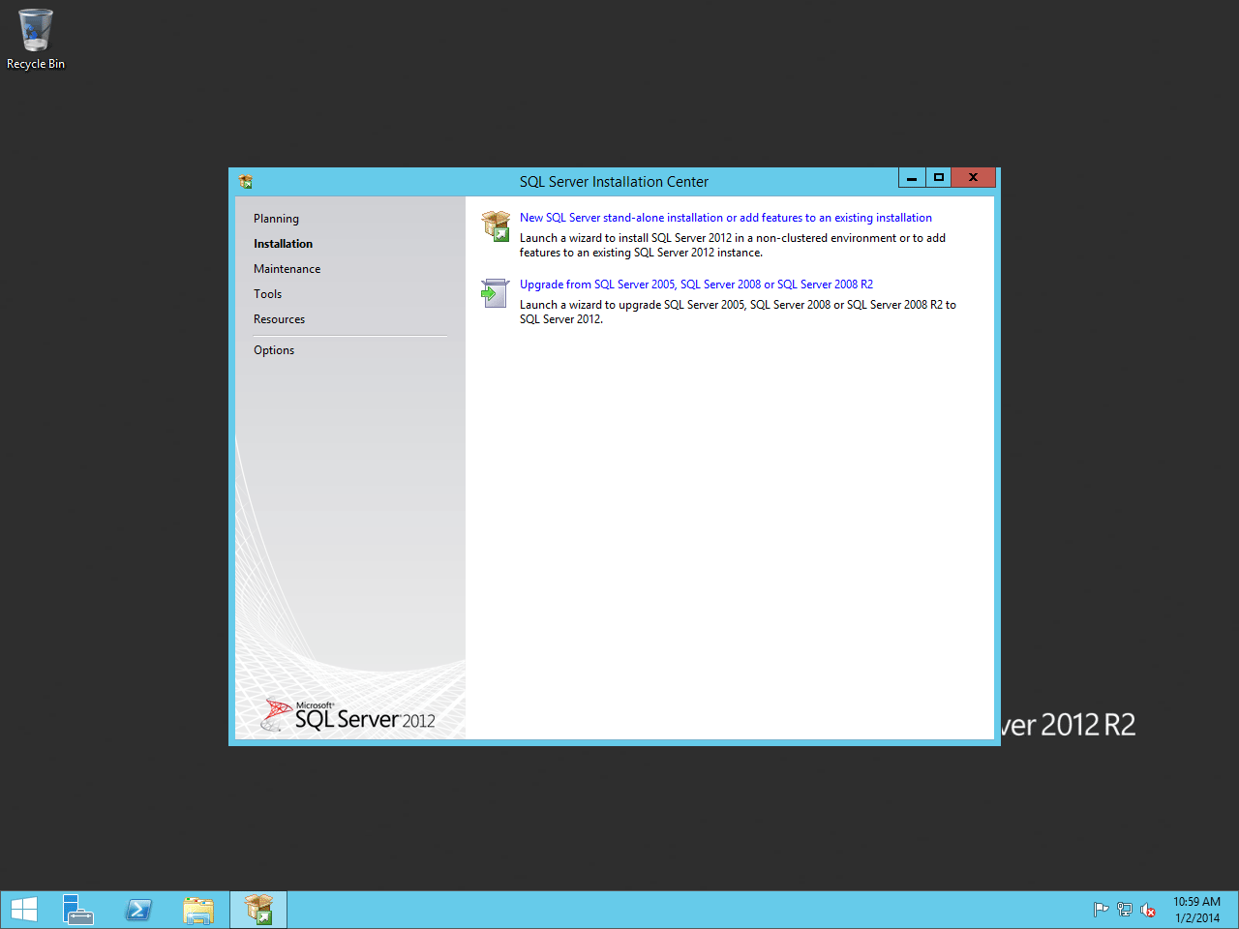
Task: Click the 'SQL Server Installation Center' title text
Action: (614, 182)
